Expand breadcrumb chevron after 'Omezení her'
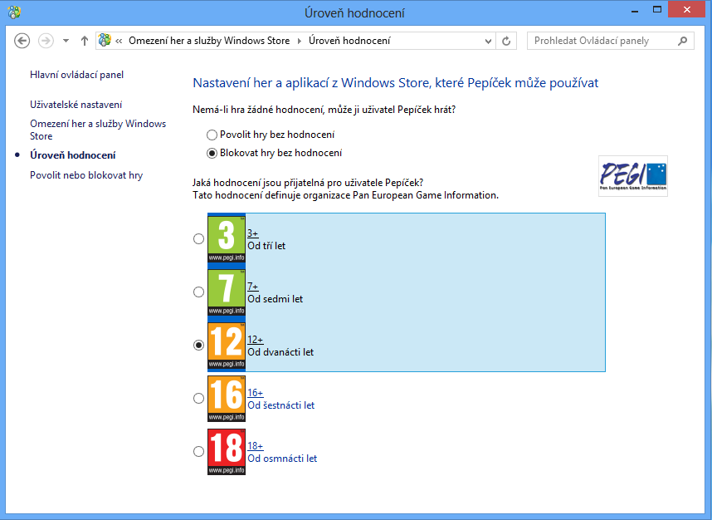Image resolution: width=712 pixels, height=520 pixels. 300,41
